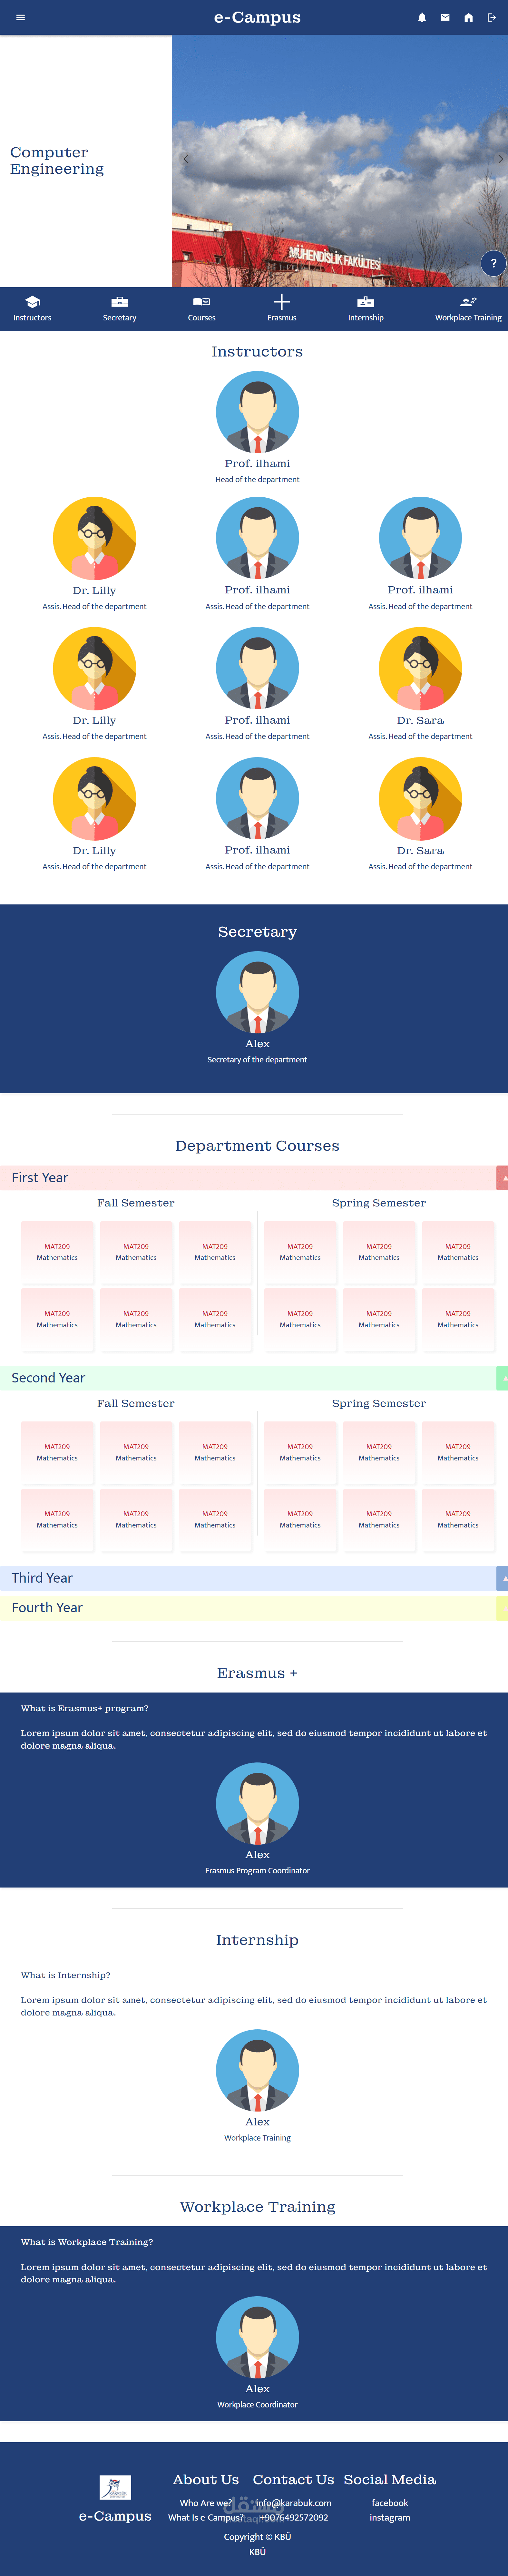The image size is (508, 2576).
Task: Open the 'Who Are we?' footer link
Action: [206, 2503]
